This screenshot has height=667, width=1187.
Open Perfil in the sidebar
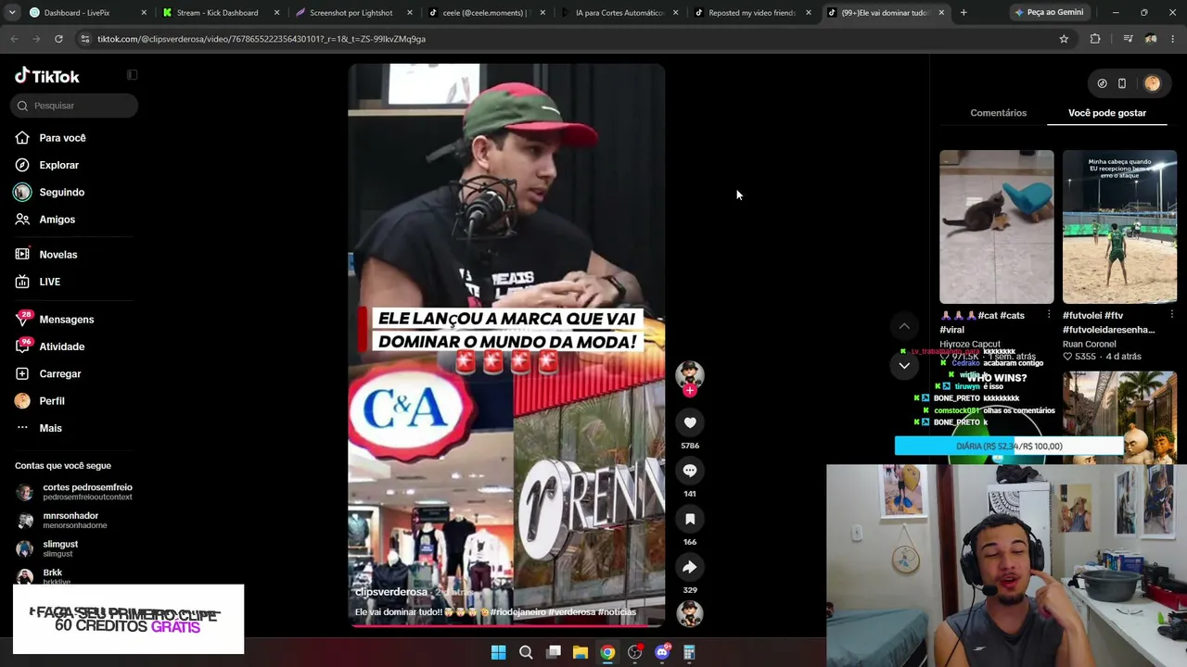tap(52, 401)
